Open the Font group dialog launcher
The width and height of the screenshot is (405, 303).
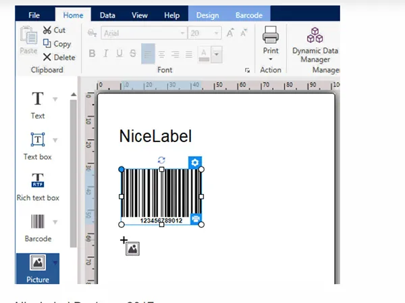pyautogui.click(x=247, y=70)
